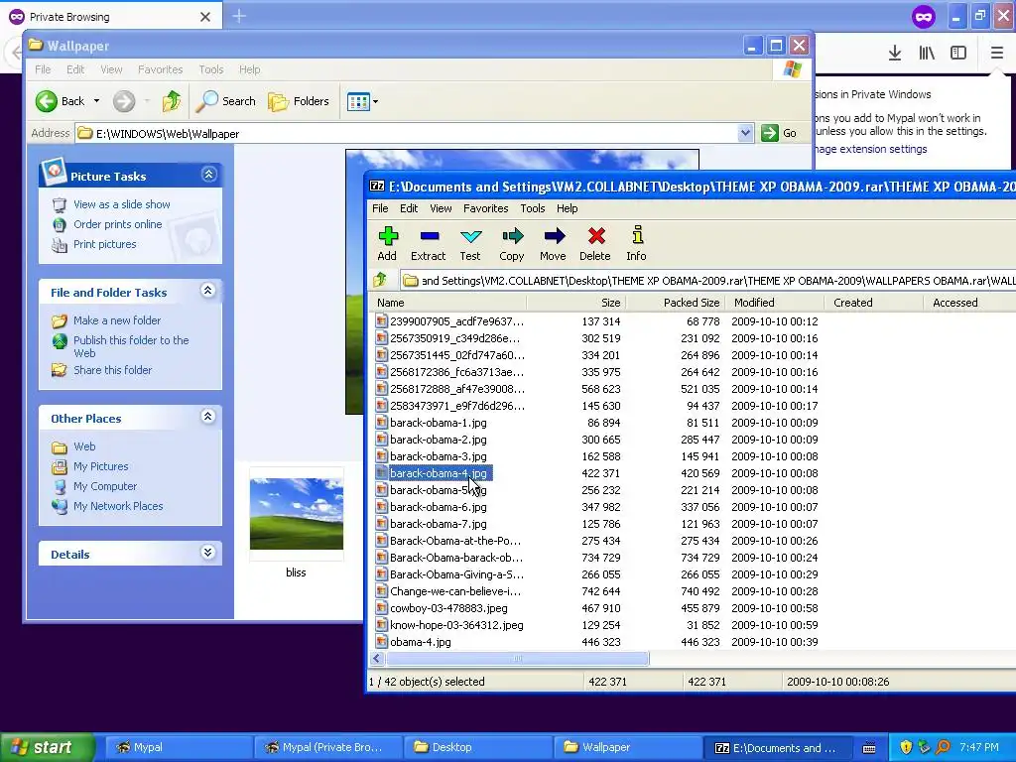Collapse the Other Places panel
Viewport: 1016px width, 762px height.
[208, 416]
